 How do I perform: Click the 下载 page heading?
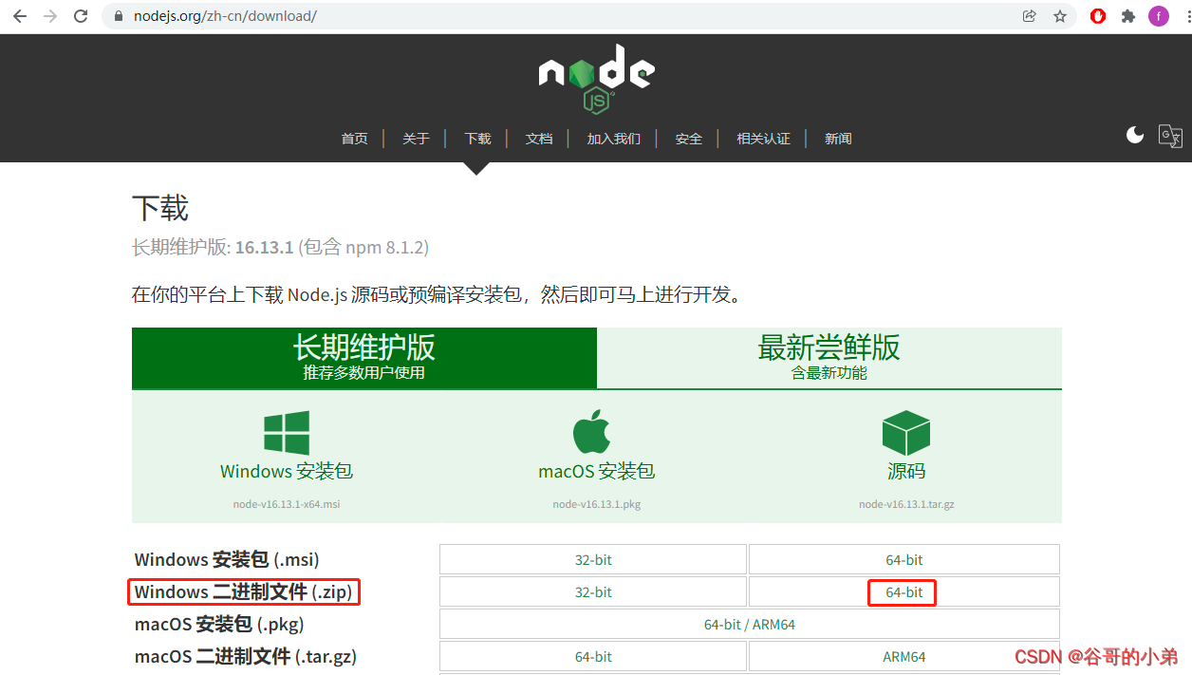160,208
